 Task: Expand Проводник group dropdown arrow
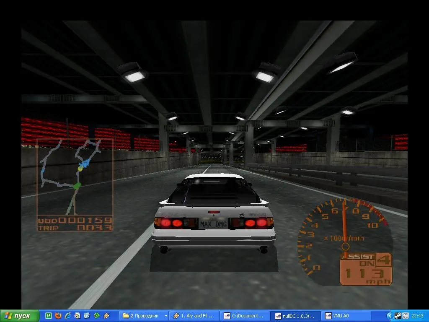(x=166, y=316)
